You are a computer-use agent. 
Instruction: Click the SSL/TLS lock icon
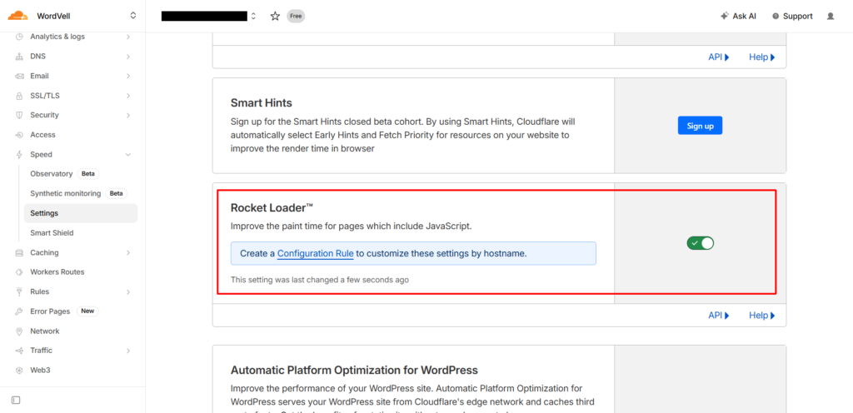point(19,96)
